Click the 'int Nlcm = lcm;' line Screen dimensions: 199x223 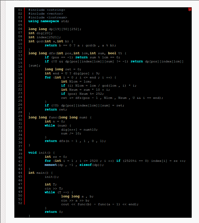[x=76, y=82]
